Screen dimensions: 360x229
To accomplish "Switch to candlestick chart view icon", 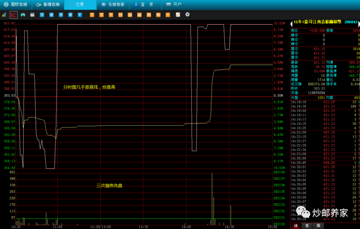I will click(x=23, y=15).
